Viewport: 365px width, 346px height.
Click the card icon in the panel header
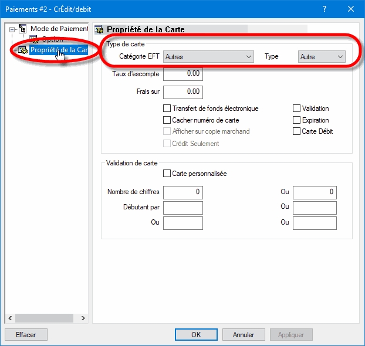pyautogui.click(x=100, y=29)
